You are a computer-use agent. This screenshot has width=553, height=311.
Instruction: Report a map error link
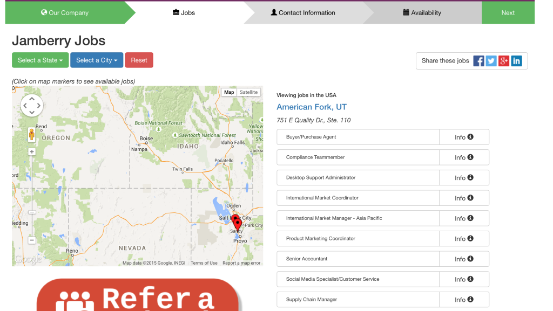[241, 263]
